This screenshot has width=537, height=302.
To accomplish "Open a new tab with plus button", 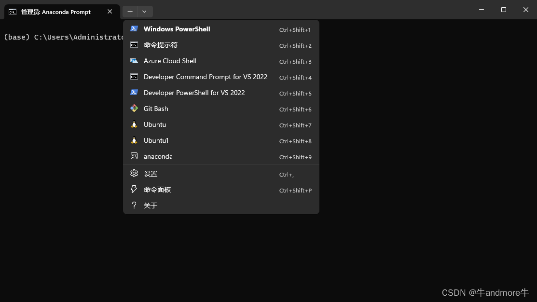I will point(130,12).
